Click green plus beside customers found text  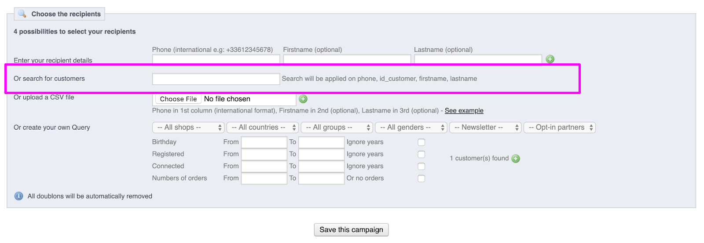pos(516,159)
